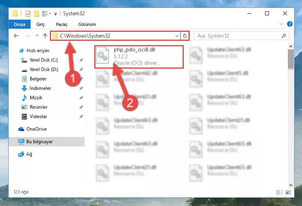Image resolution: width=302 pixels, height=206 pixels.
Task: Switch to the Paylaş ribbon tab
Action: coord(62,24)
